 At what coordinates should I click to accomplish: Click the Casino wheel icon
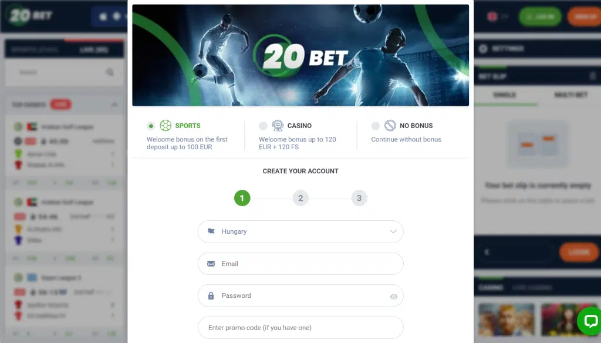[x=278, y=126]
